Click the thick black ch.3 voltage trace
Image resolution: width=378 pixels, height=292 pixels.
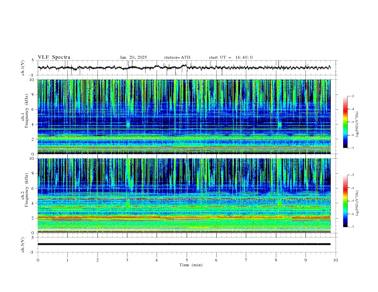click(x=184, y=244)
